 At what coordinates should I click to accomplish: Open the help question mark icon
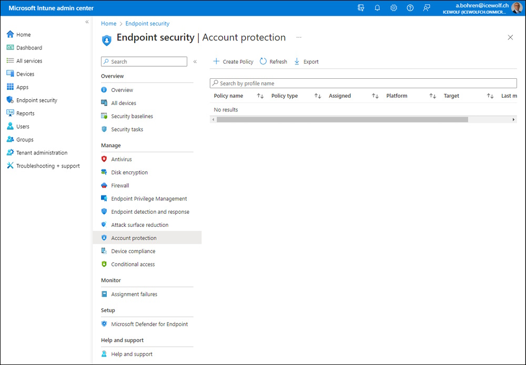coord(410,8)
